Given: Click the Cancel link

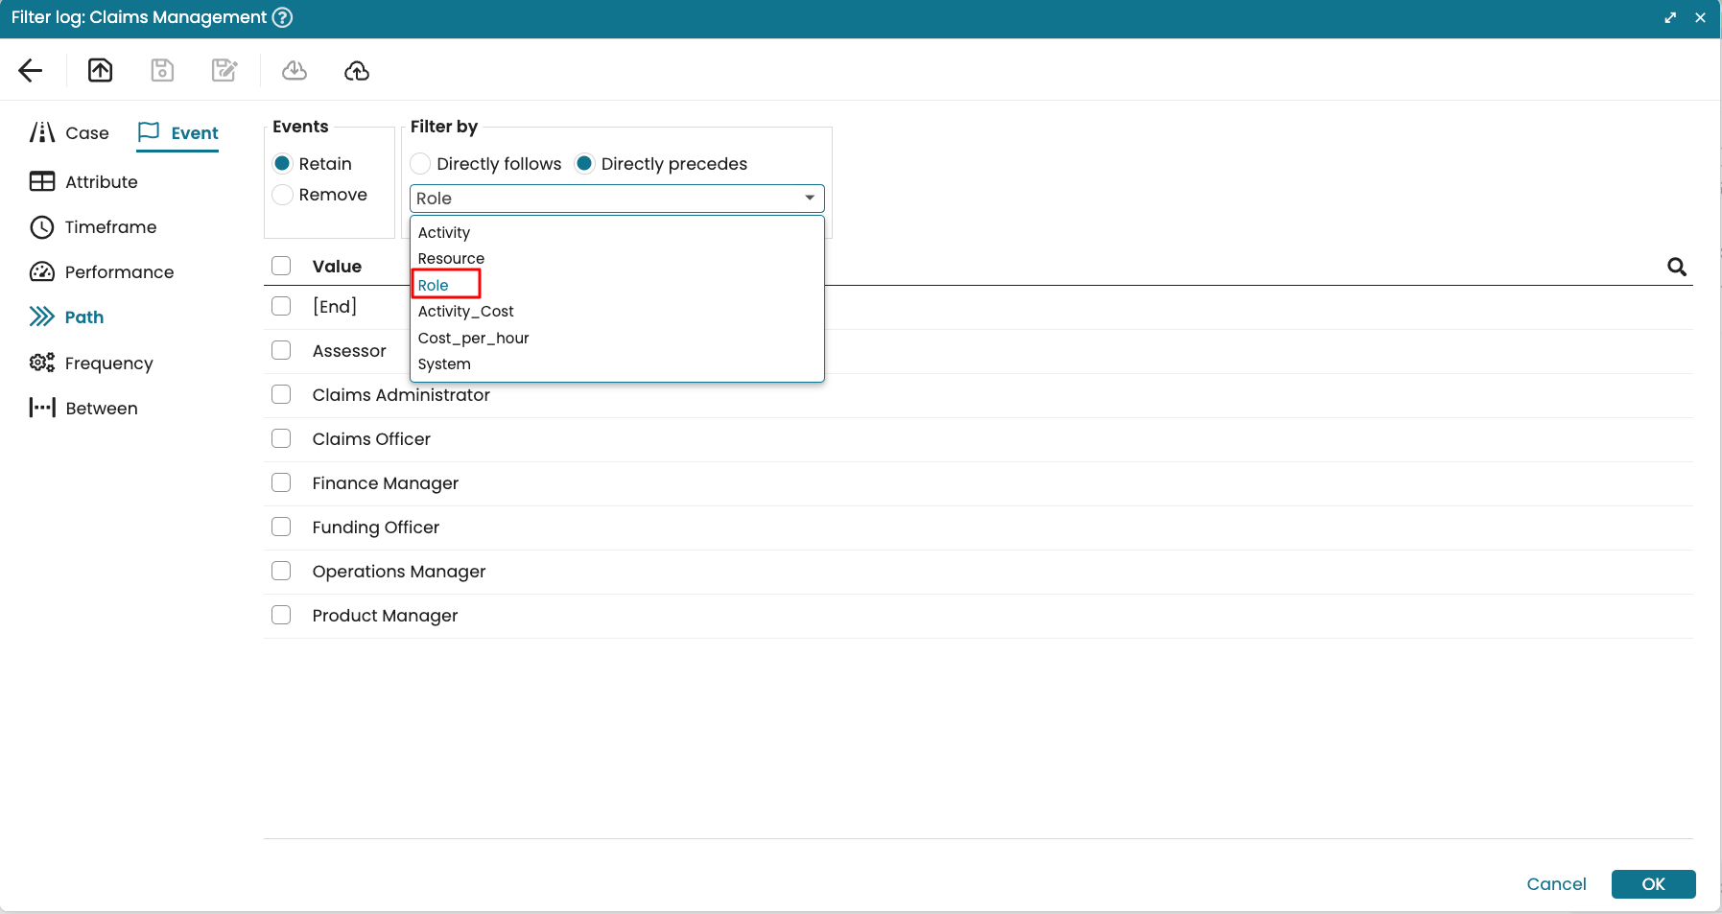Looking at the screenshot, I should [1556, 884].
